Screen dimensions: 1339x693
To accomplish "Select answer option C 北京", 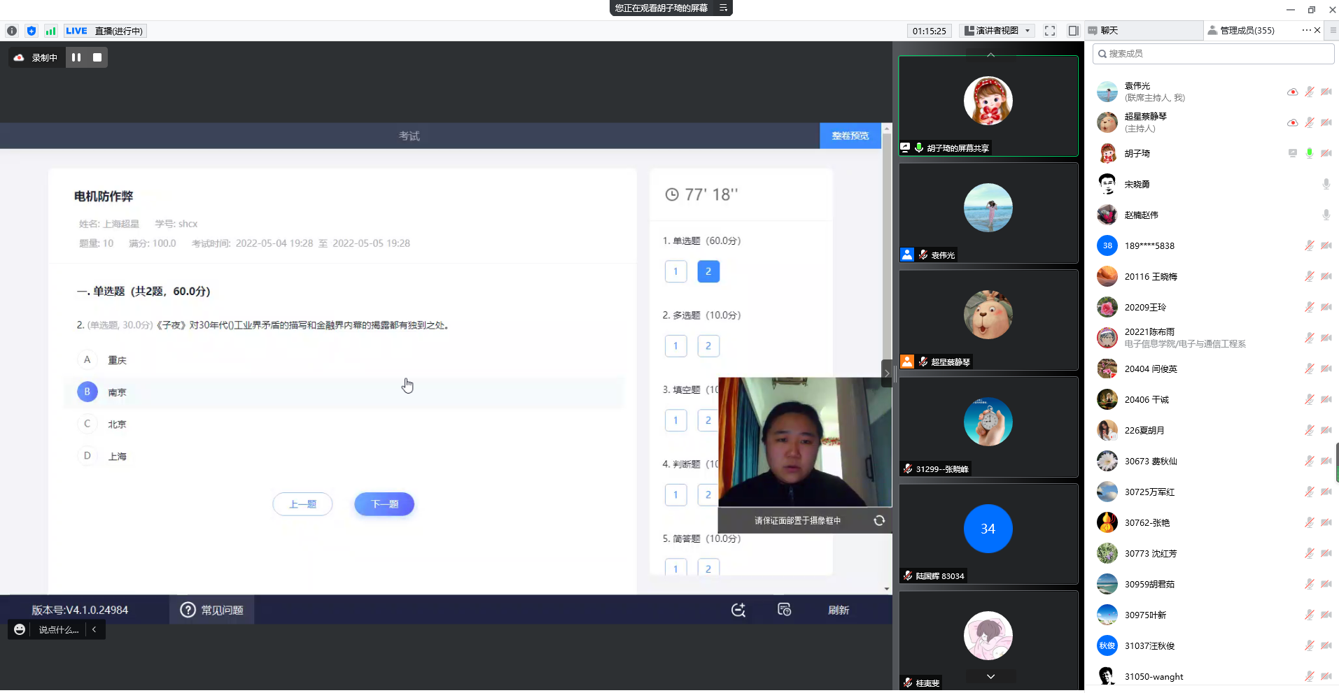I will [x=87, y=424].
